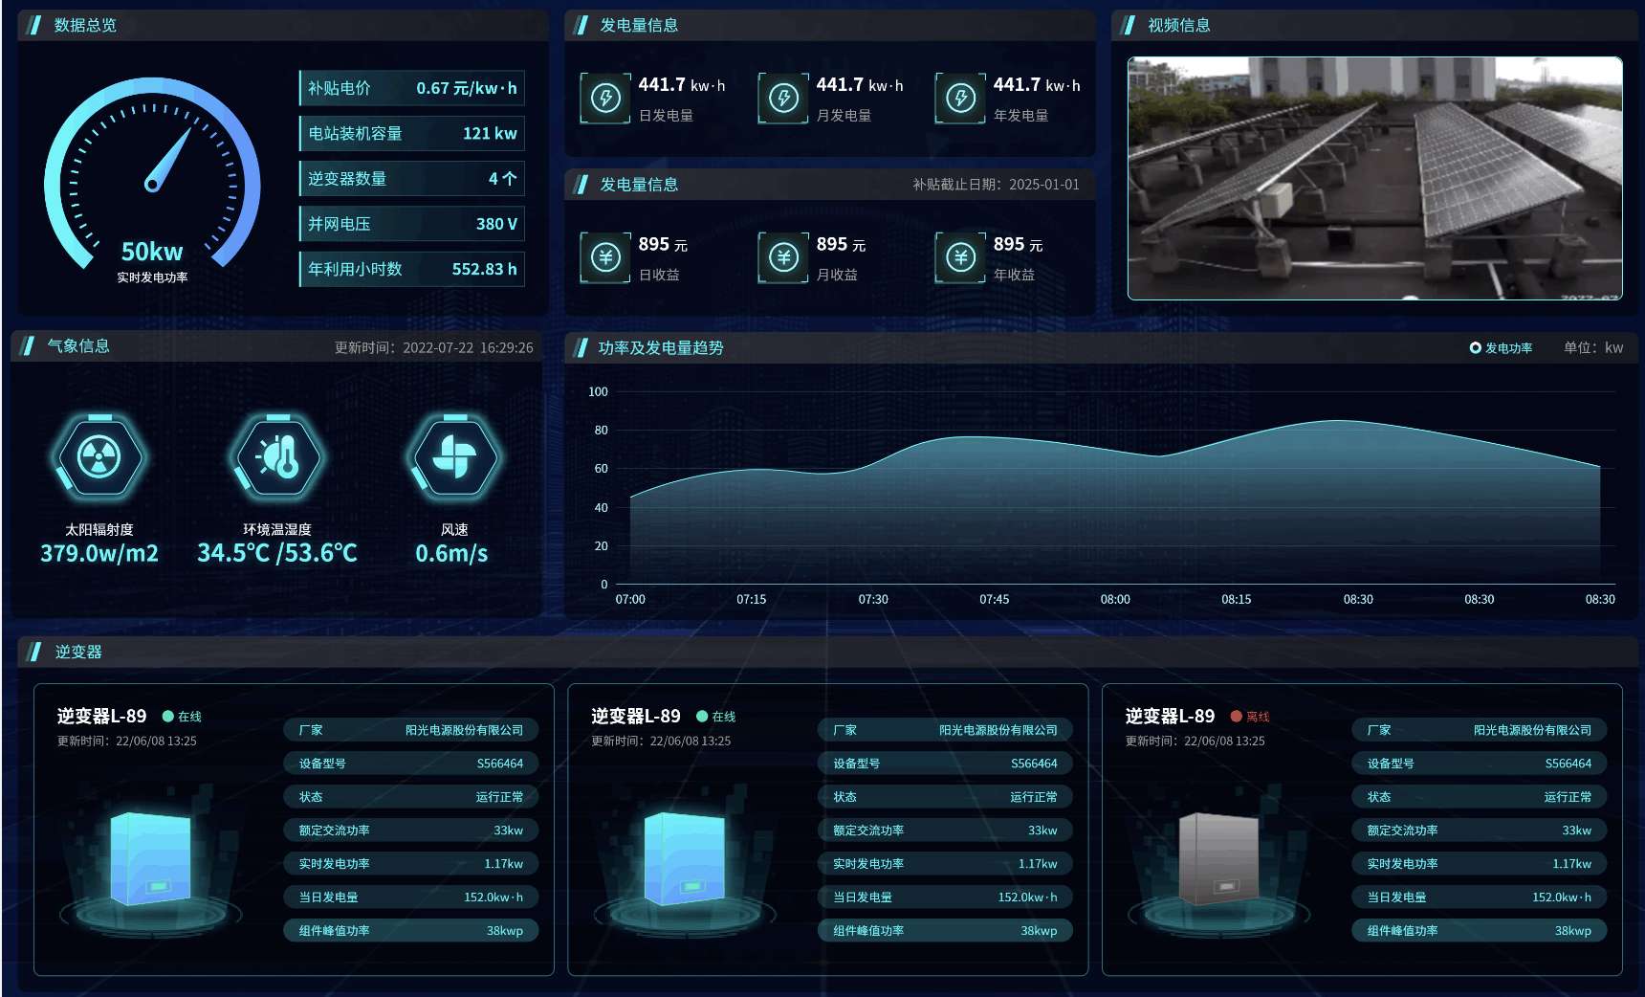Click the 气象信息 panel header

point(277,346)
